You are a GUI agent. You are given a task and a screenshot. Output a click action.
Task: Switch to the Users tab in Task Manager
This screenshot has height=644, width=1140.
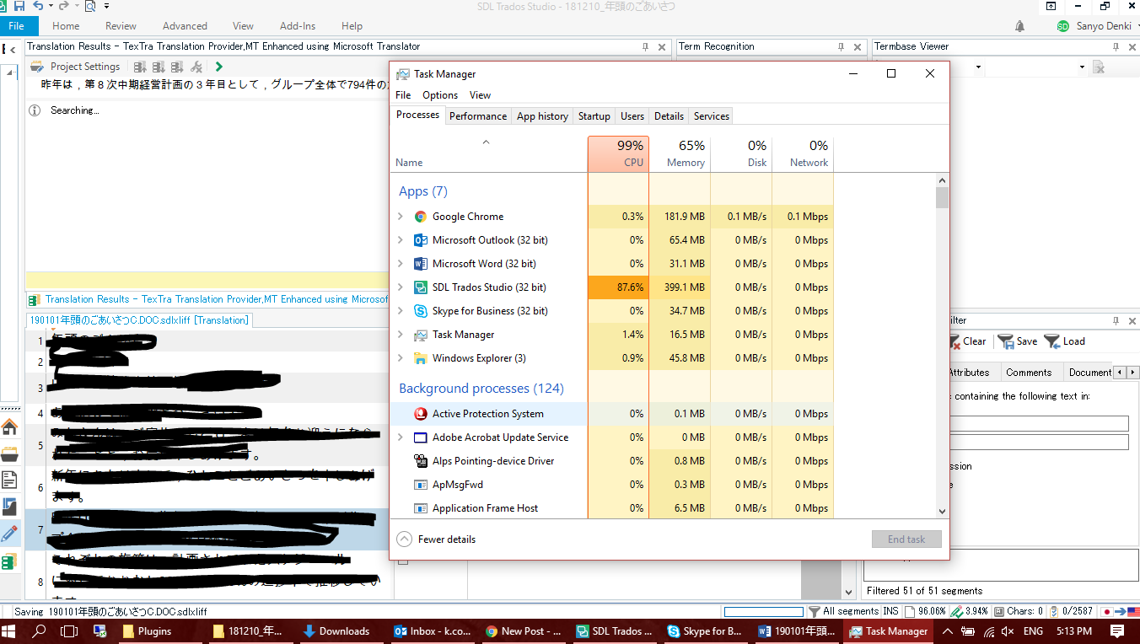632,116
